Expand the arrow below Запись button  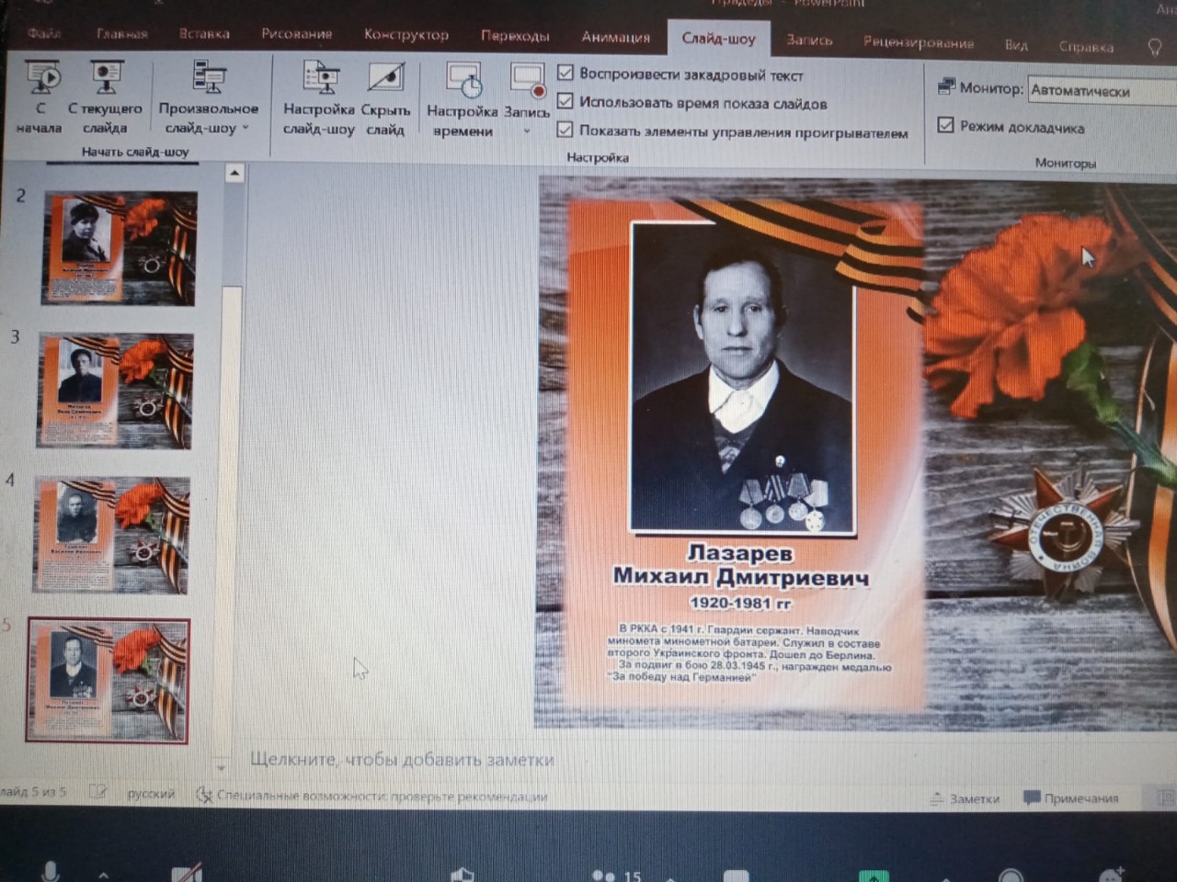tap(527, 132)
